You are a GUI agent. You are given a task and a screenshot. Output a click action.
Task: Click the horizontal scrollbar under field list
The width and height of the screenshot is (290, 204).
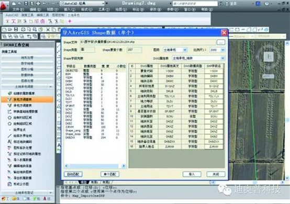tap(95, 166)
